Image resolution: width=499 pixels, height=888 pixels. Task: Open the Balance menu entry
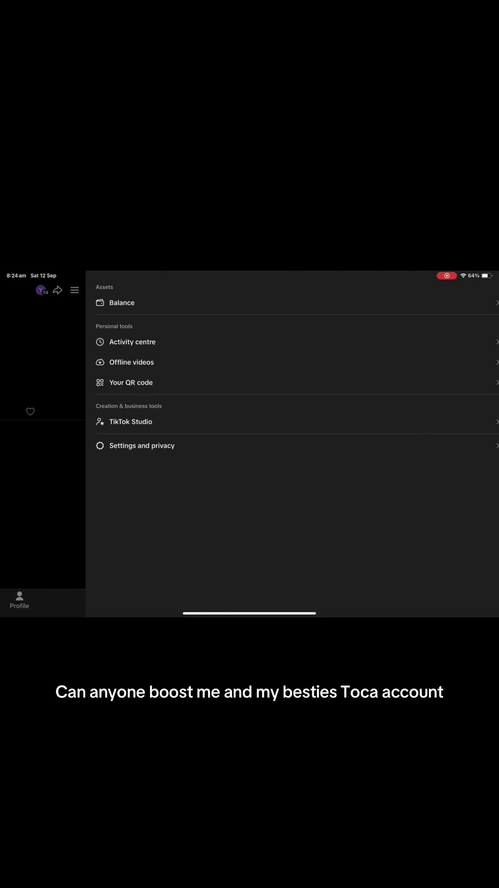click(x=297, y=302)
